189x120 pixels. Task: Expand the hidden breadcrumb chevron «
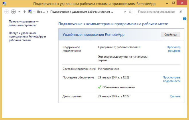coord(34,12)
